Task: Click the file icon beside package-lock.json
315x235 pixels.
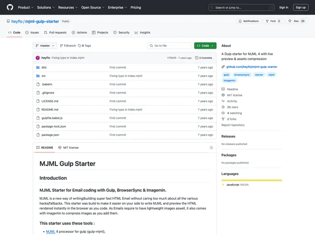Action: pos(38,127)
